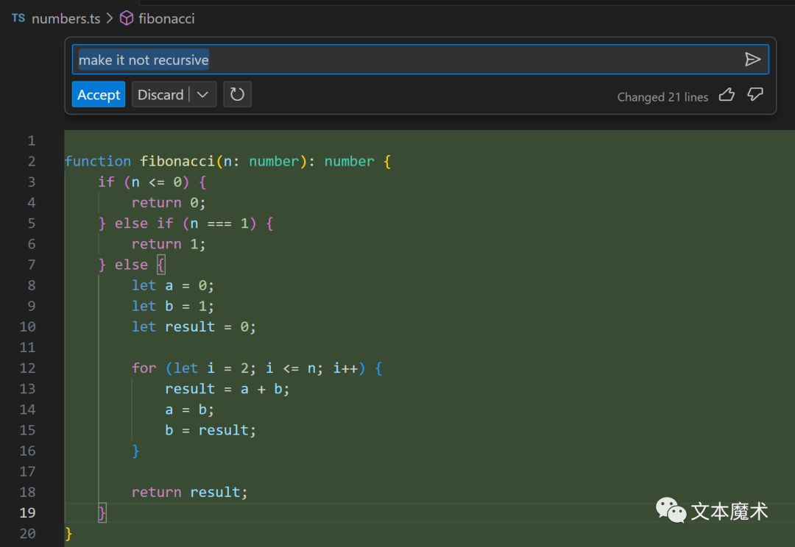Click the 'else if (n === 1)' line
This screenshot has height=547, width=795.
(186, 224)
